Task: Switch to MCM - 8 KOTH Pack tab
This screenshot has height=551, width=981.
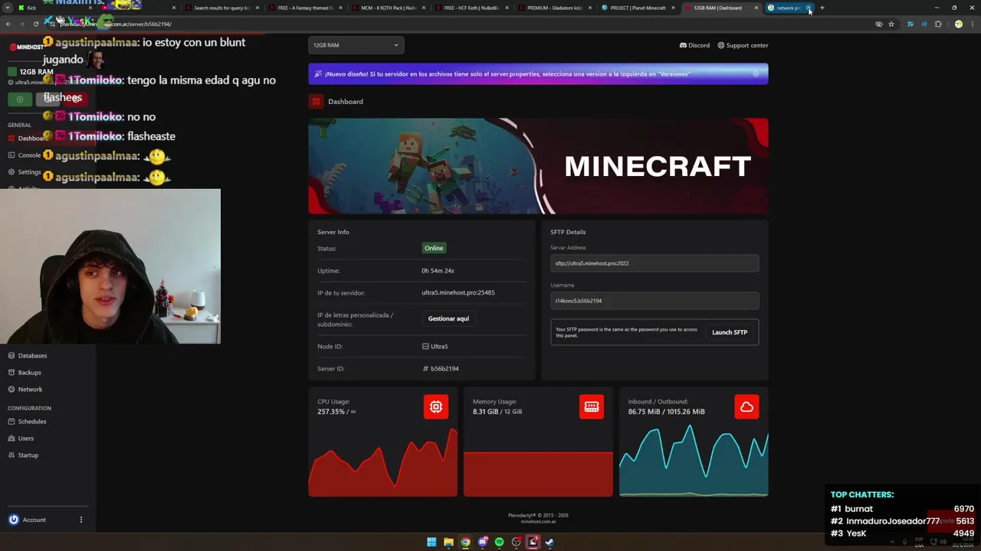Action: click(x=388, y=8)
